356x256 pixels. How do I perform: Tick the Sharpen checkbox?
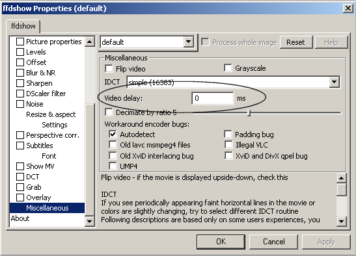coord(20,83)
